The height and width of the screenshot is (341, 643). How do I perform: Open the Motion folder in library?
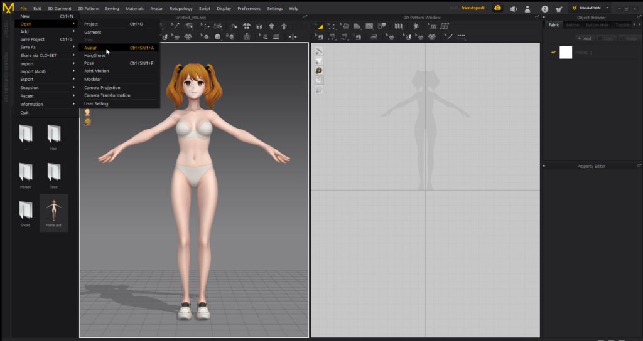click(x=26, y=172)
